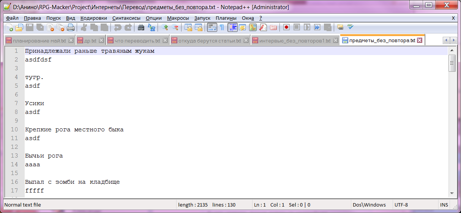Click the Open file folder icon

[19, 27]
